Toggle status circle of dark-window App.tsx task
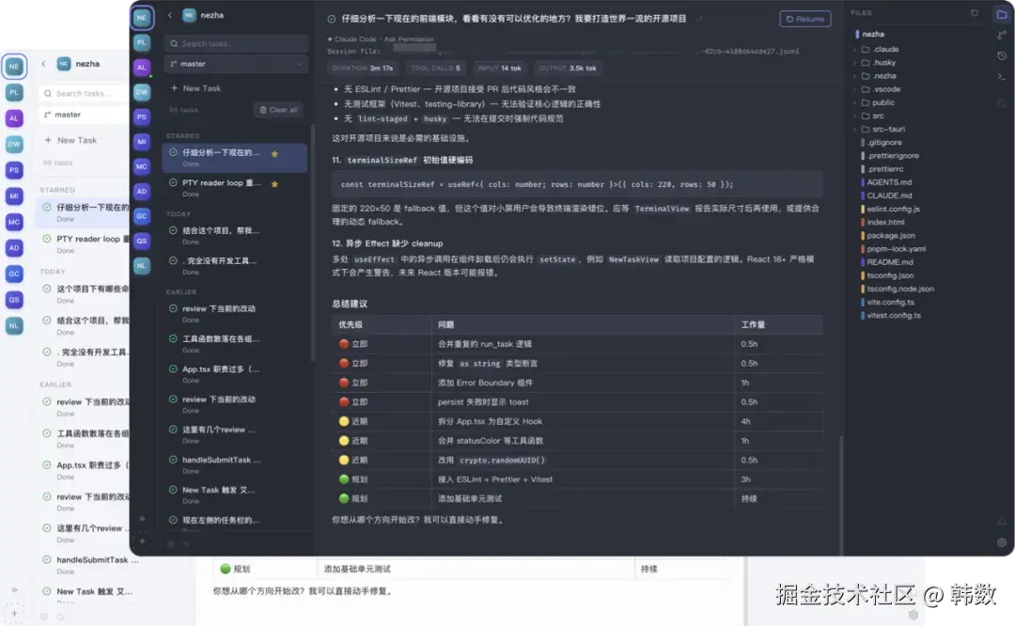The width and height of the screenshot is (1015, 626). (173, 369)
